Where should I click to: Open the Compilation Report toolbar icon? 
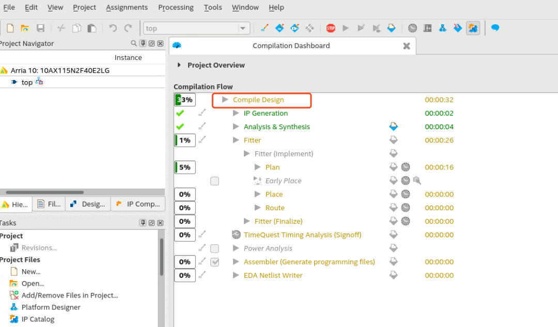coord(392,28)
